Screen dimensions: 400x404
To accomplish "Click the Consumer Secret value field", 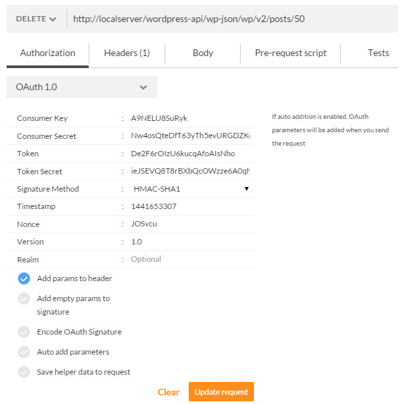I will pyautogui.click(x=191, y=136).
